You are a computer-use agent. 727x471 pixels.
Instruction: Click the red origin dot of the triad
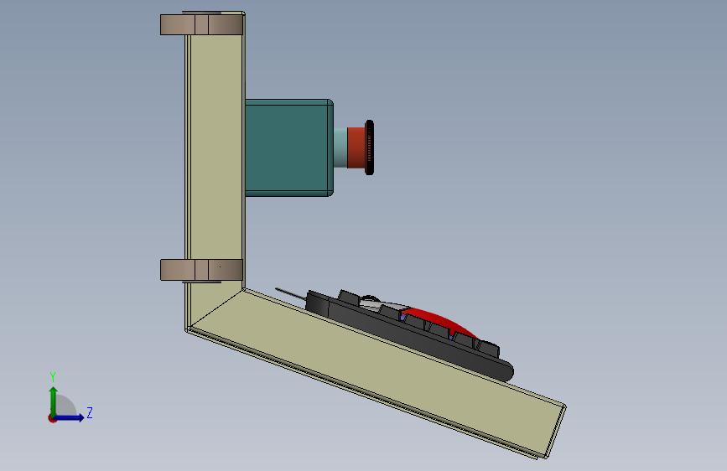click(52, 418)
